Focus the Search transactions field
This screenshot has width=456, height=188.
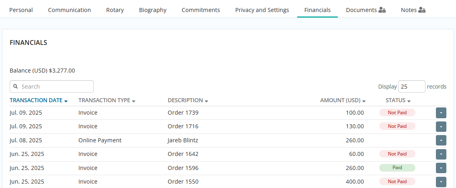tap(52, 87)
